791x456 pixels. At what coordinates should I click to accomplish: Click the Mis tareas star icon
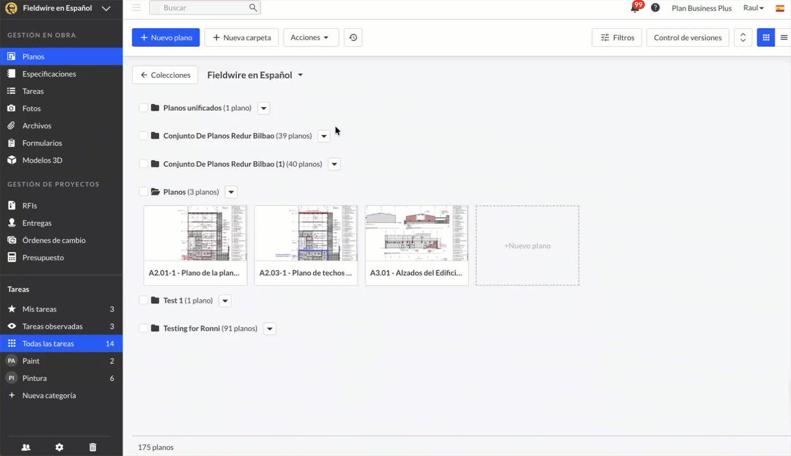point(11,309)
